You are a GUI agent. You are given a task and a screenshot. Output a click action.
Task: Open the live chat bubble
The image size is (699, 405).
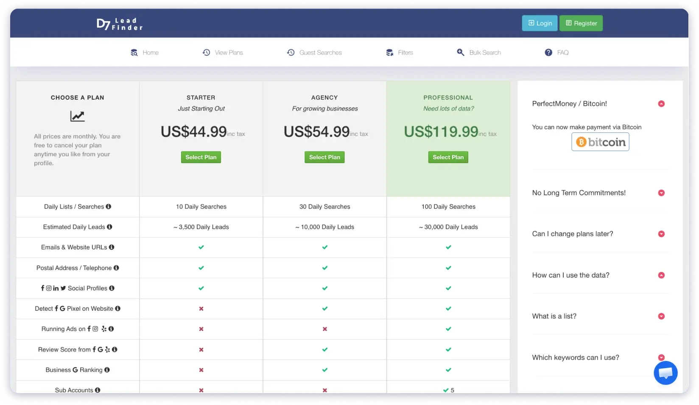tap(665, 373)
